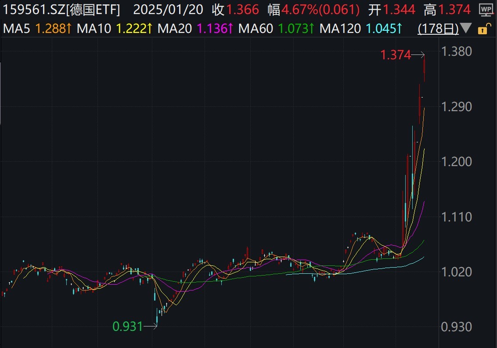Image resolution: width=497 pixels, height=348 pixels.
Task: Select the MA5 1.288 indicator label
Action: click(x=37, y=29)
